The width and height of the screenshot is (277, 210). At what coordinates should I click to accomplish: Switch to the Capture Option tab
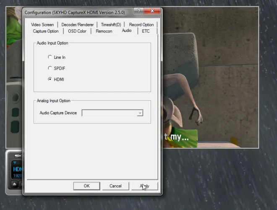click(46, 31)
